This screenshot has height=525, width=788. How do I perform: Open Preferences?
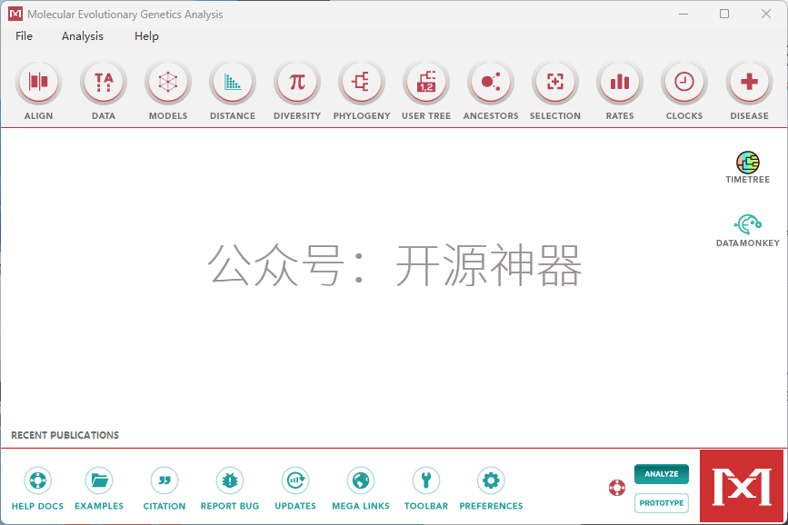[x=491, y=480]
